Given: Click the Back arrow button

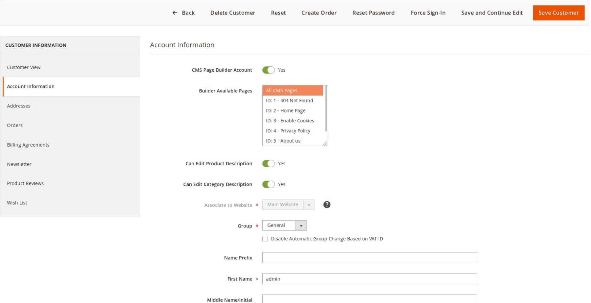Looking at the screenshot, I should (184, 13).
